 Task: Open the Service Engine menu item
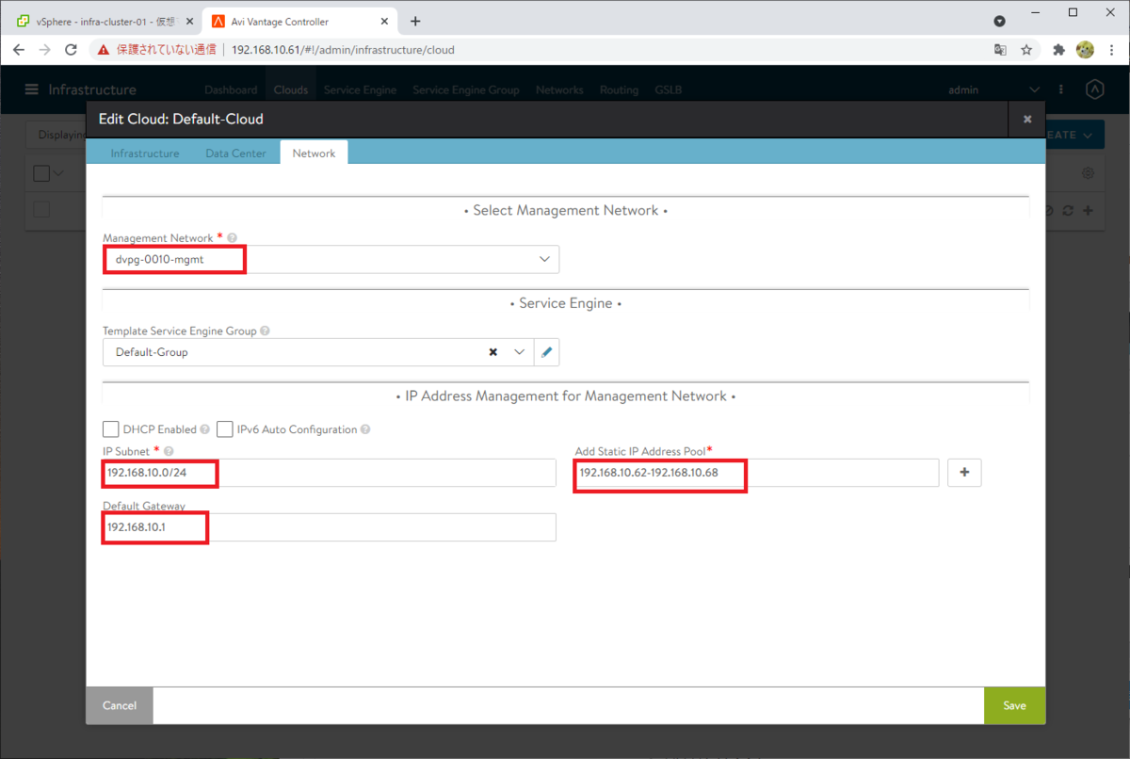(x=360, y=90)
